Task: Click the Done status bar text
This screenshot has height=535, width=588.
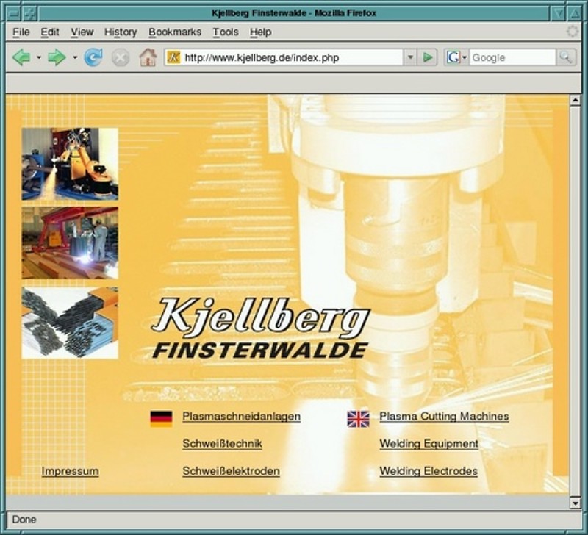Action: coord(24,520)
